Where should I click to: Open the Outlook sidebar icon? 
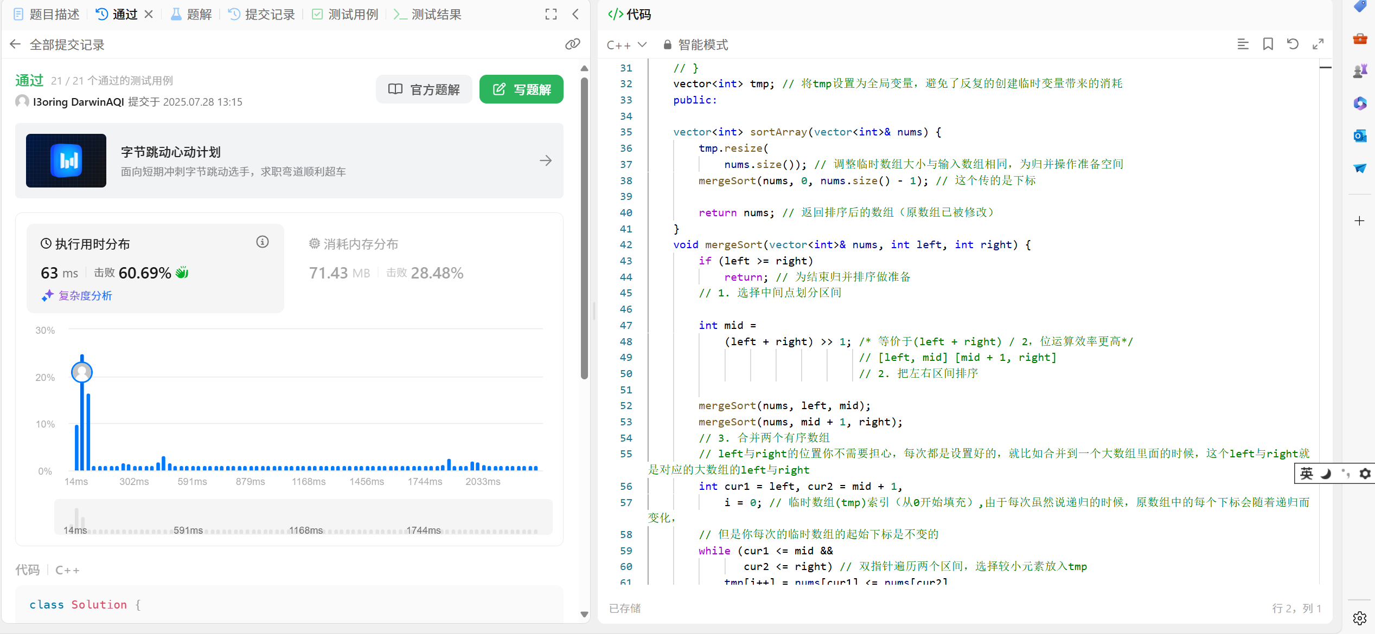(1360, 135)
